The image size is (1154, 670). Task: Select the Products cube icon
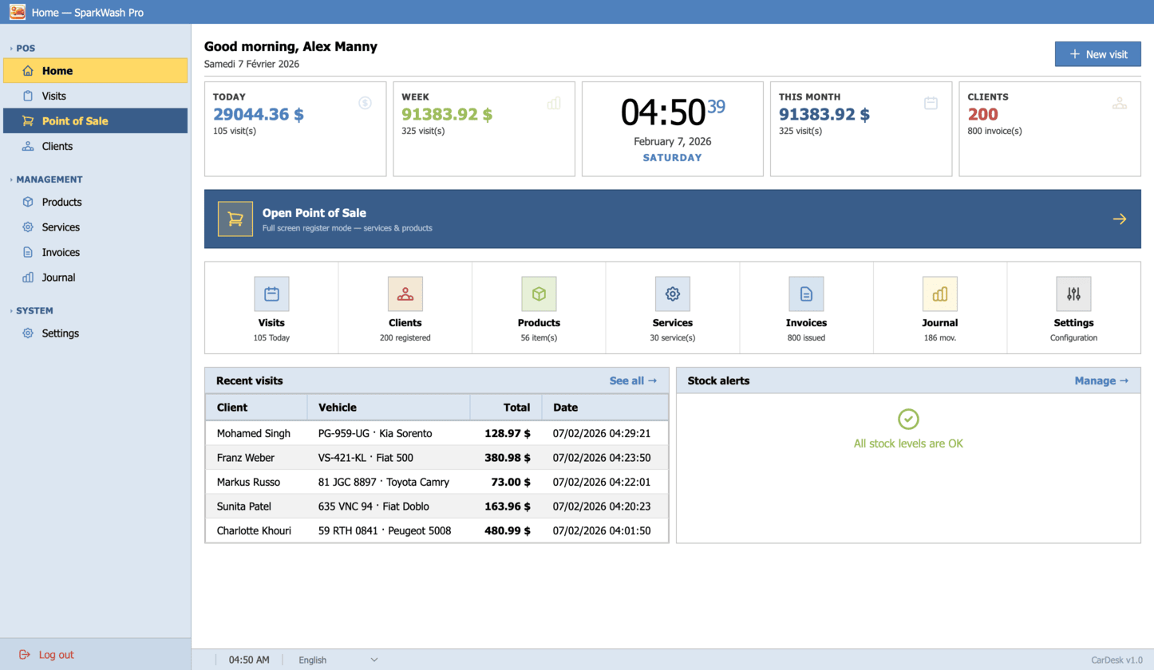(539, 294)
